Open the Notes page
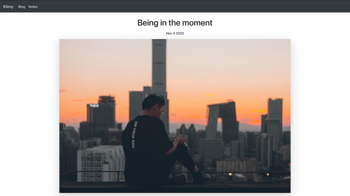The image size is (350, 196). point(33,7)
